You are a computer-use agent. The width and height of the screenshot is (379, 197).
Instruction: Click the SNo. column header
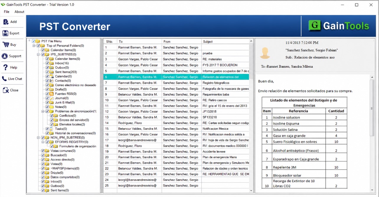[x=110, y=41]
